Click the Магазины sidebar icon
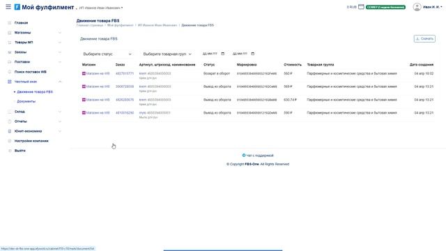Image resolution: width=446 pixels, height=251 pixels. (9, 33)
